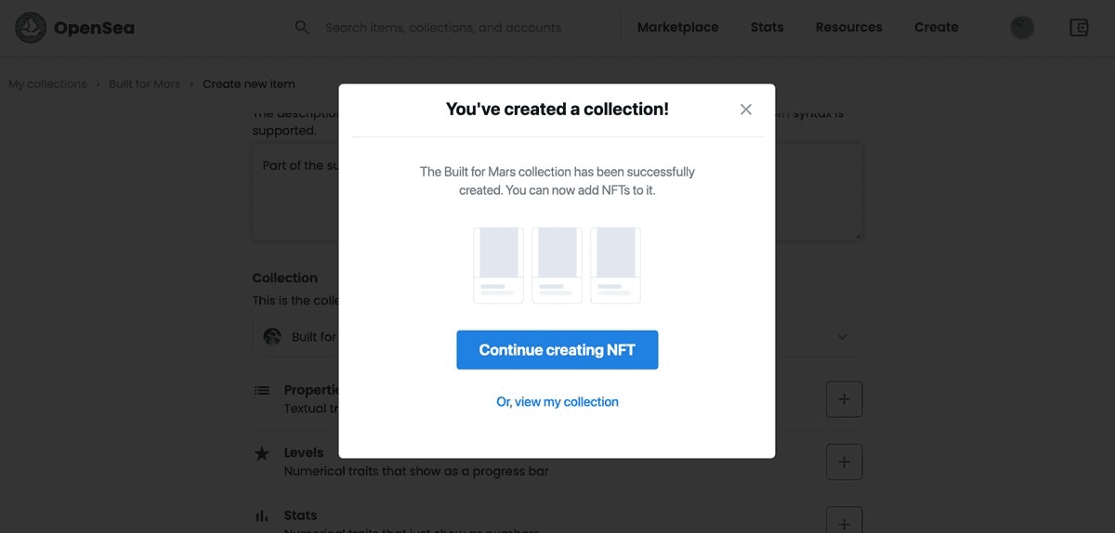Click the first NFT placeholder card illustration

tap(498, 266)
